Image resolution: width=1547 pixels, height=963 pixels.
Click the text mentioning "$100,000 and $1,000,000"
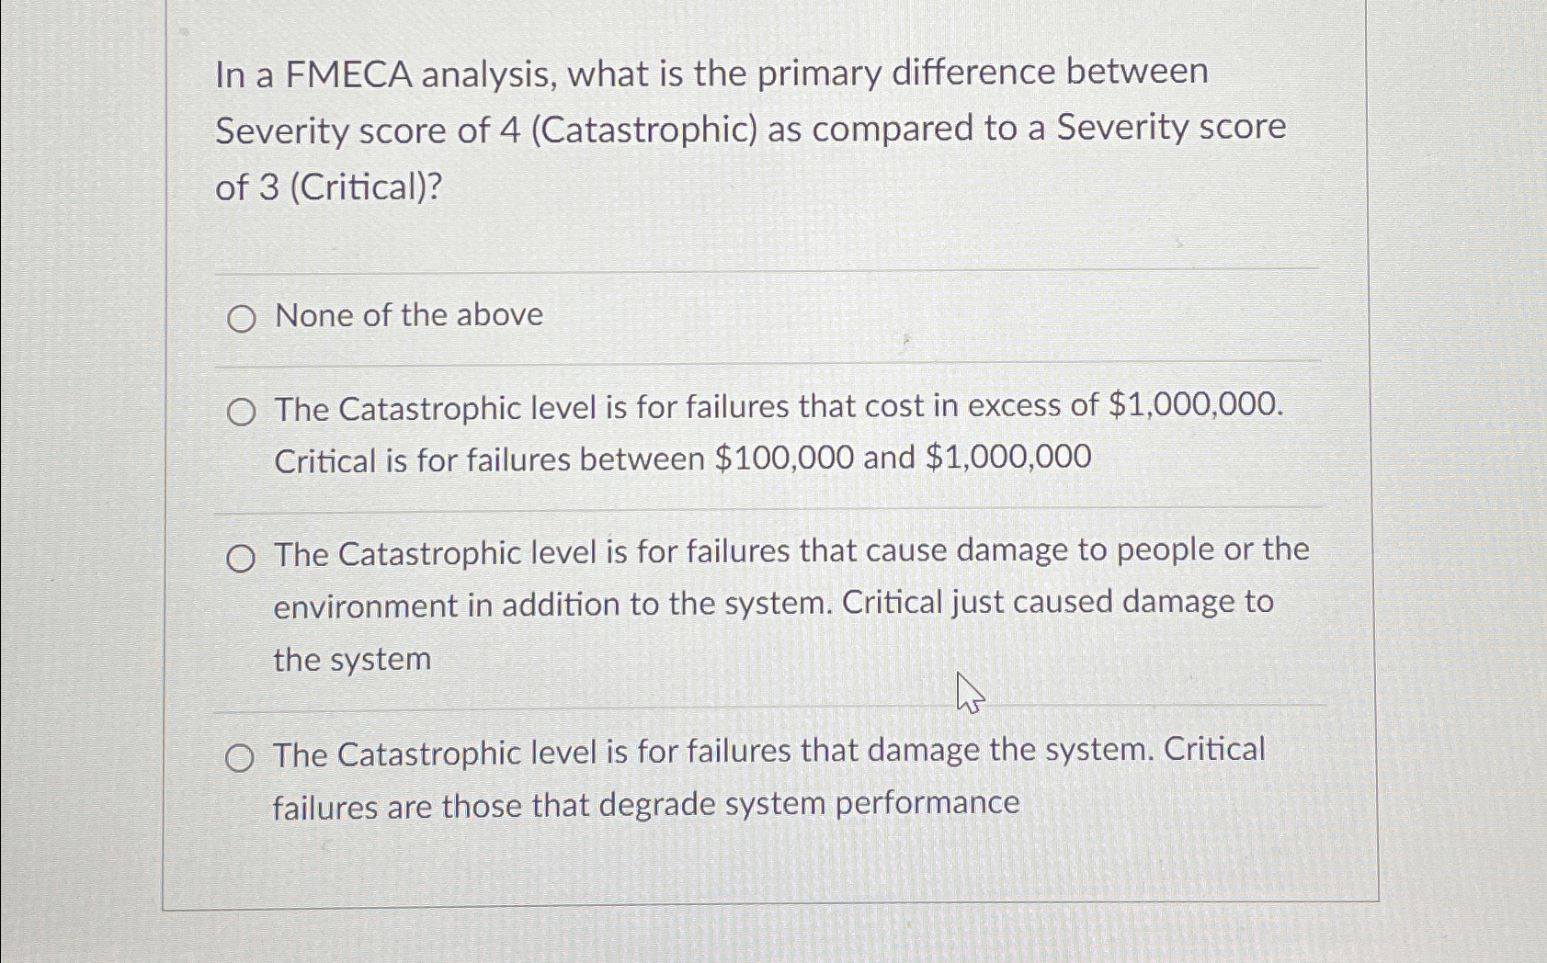(901, 459)
